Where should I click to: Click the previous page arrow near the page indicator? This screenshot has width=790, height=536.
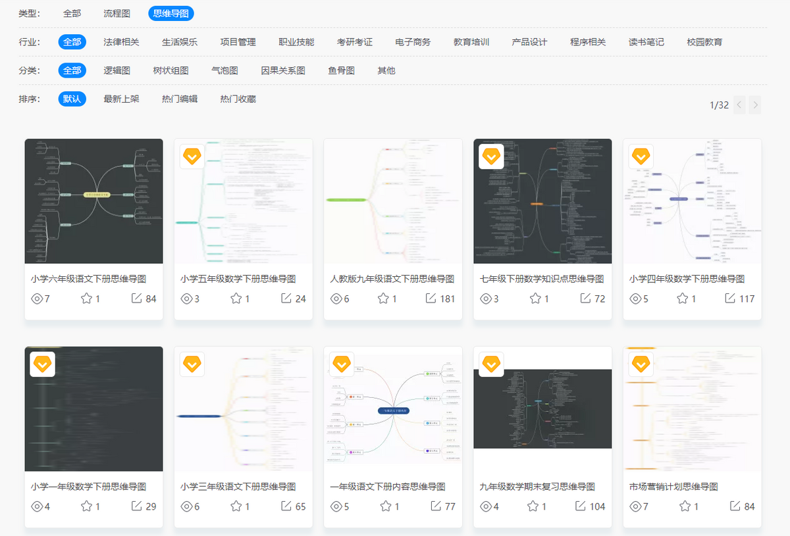(x=739, y=105)
